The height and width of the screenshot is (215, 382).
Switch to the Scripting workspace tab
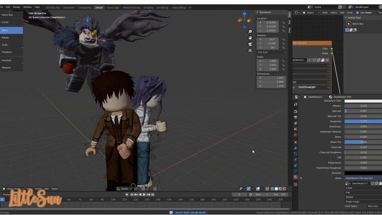(x=149, y=8)
